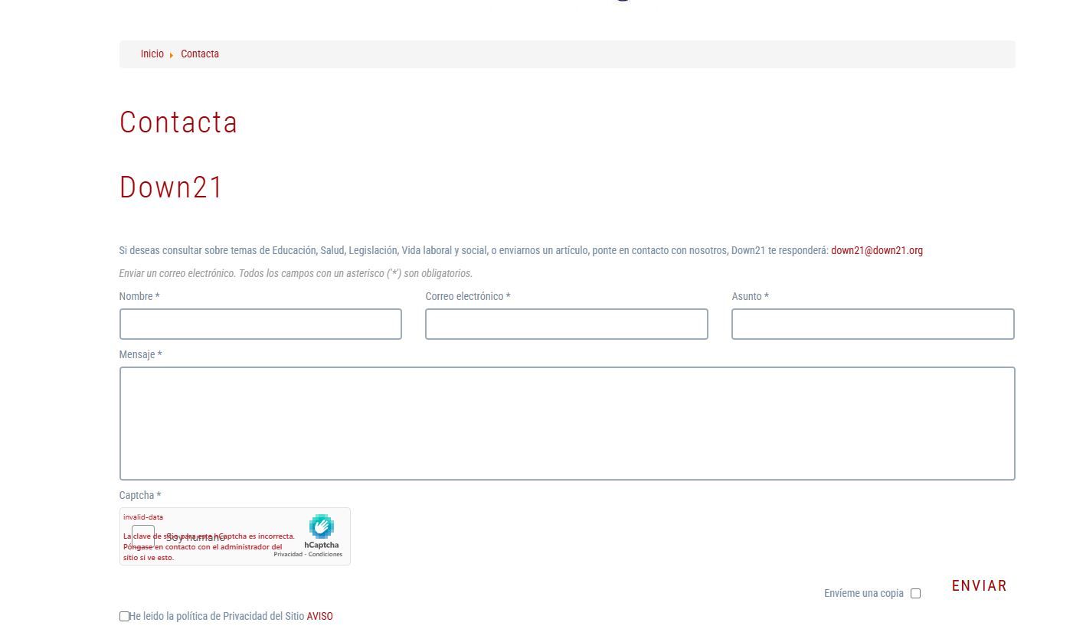
Task: Tick the hCaptcha 'Soy humano' checkbox
Action: pyautogui.click(x=143, y=536)
